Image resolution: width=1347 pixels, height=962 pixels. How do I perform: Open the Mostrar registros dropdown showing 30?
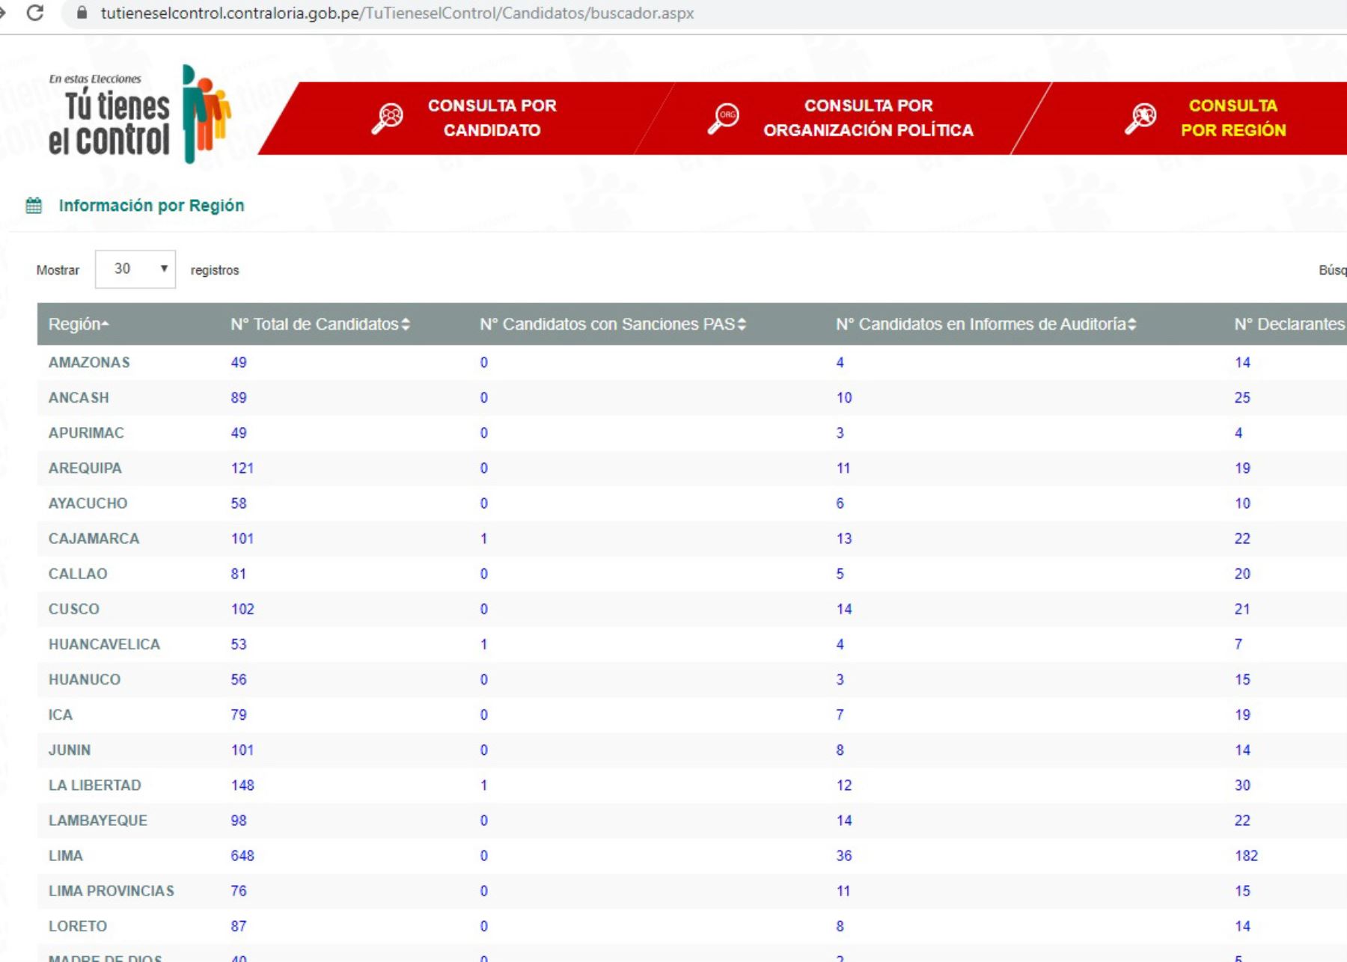pyautogui.click(x=135, y=269)
